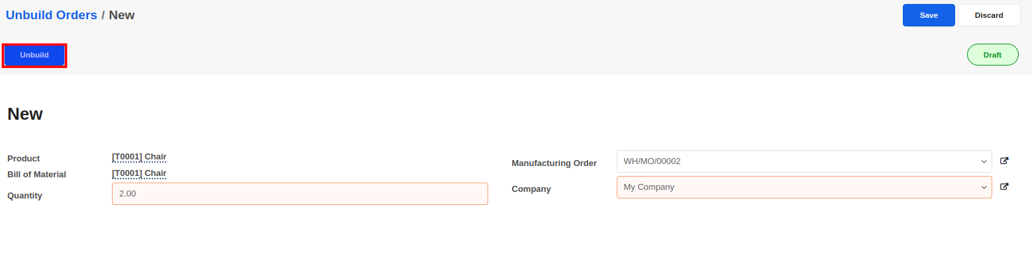Go back to the Unbuild Orders breadcrumb

[52, 15]
